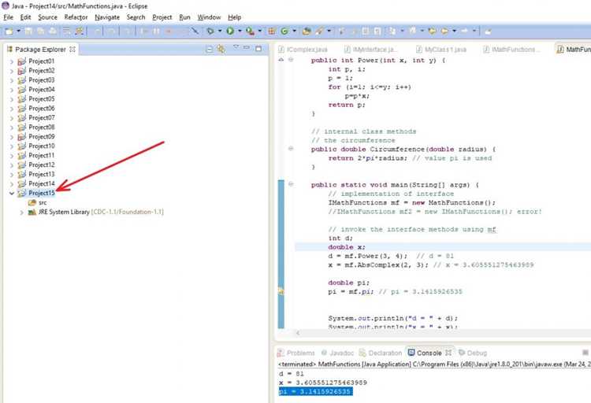The image size is (591, 403).
Task: Expand the JRE System Library node
Action: (x=22, y=213)
